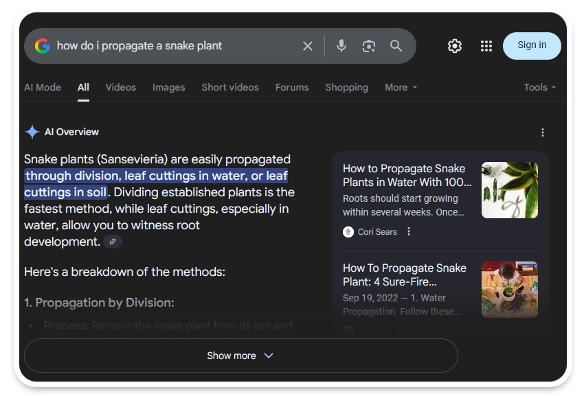Click the Google logo icon

(x=43, y=46)
